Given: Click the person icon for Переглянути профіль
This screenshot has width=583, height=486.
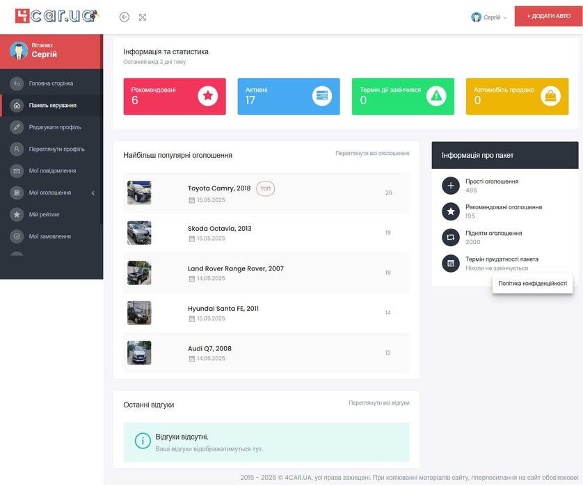Looking at the screenshot, I should pyautogui.click(x=17, y=149).
